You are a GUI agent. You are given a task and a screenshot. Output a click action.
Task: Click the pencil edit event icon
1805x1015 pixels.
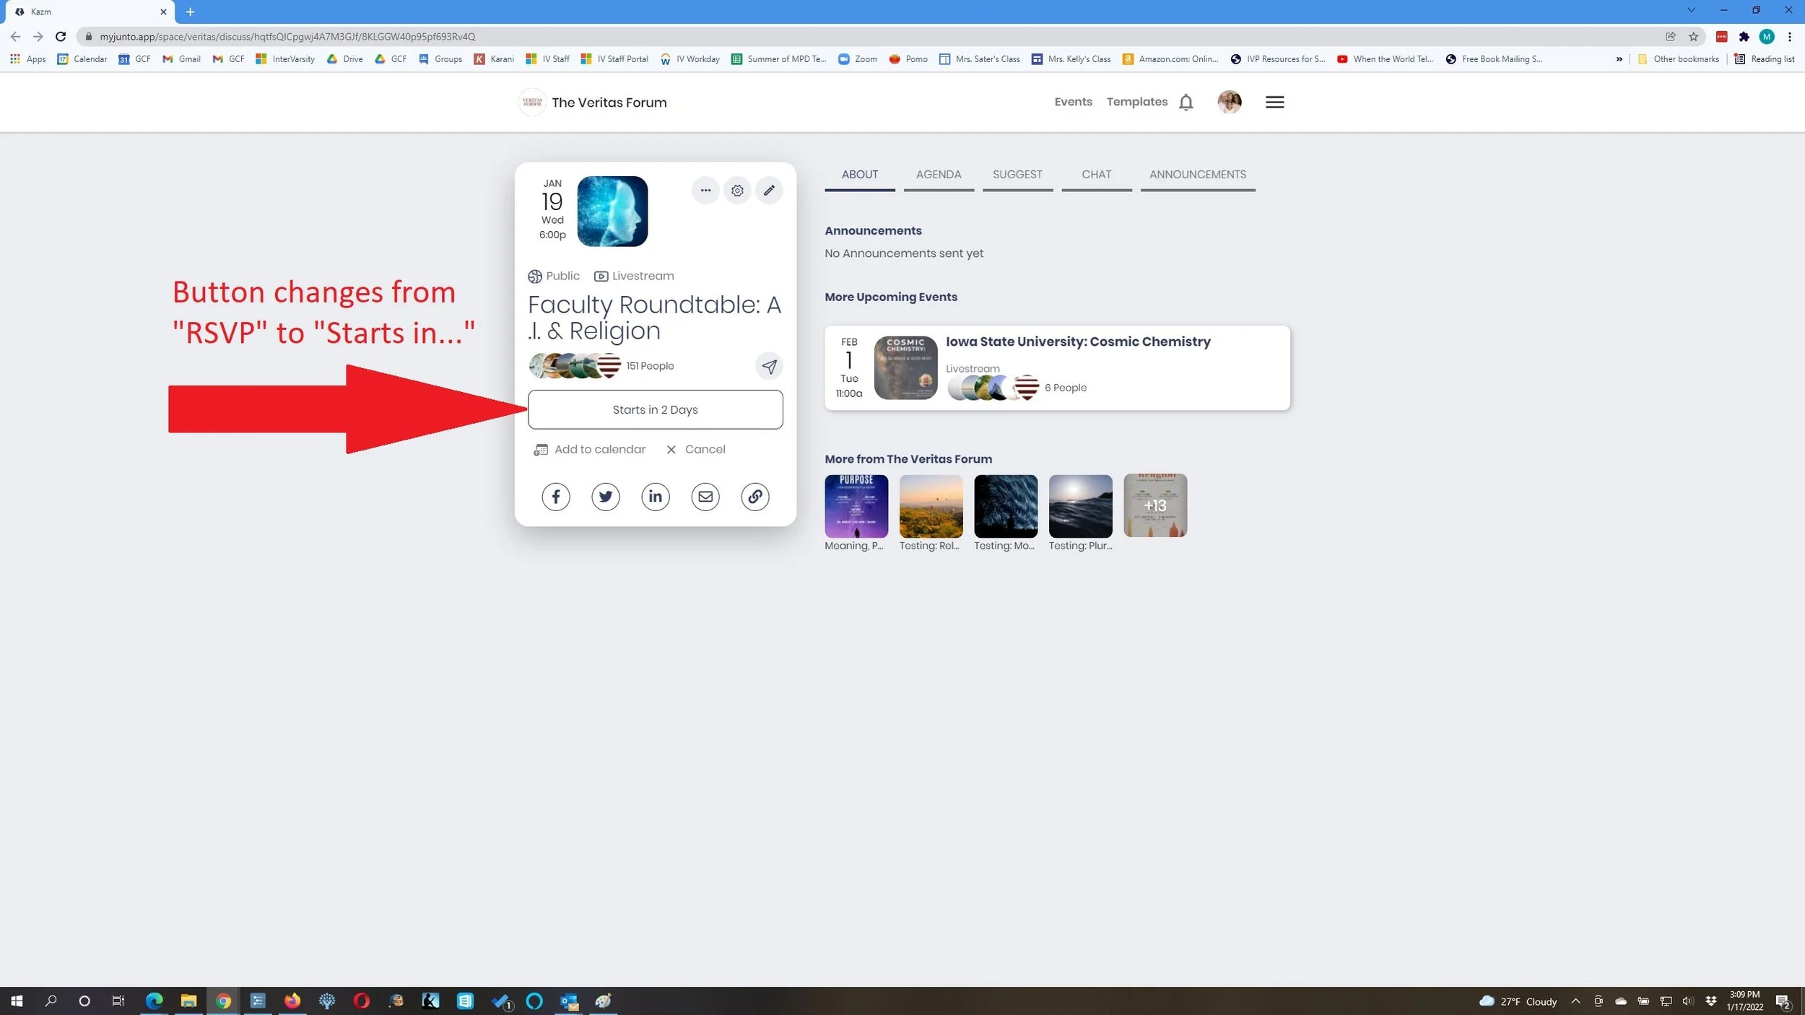click(x=769, y=191)
